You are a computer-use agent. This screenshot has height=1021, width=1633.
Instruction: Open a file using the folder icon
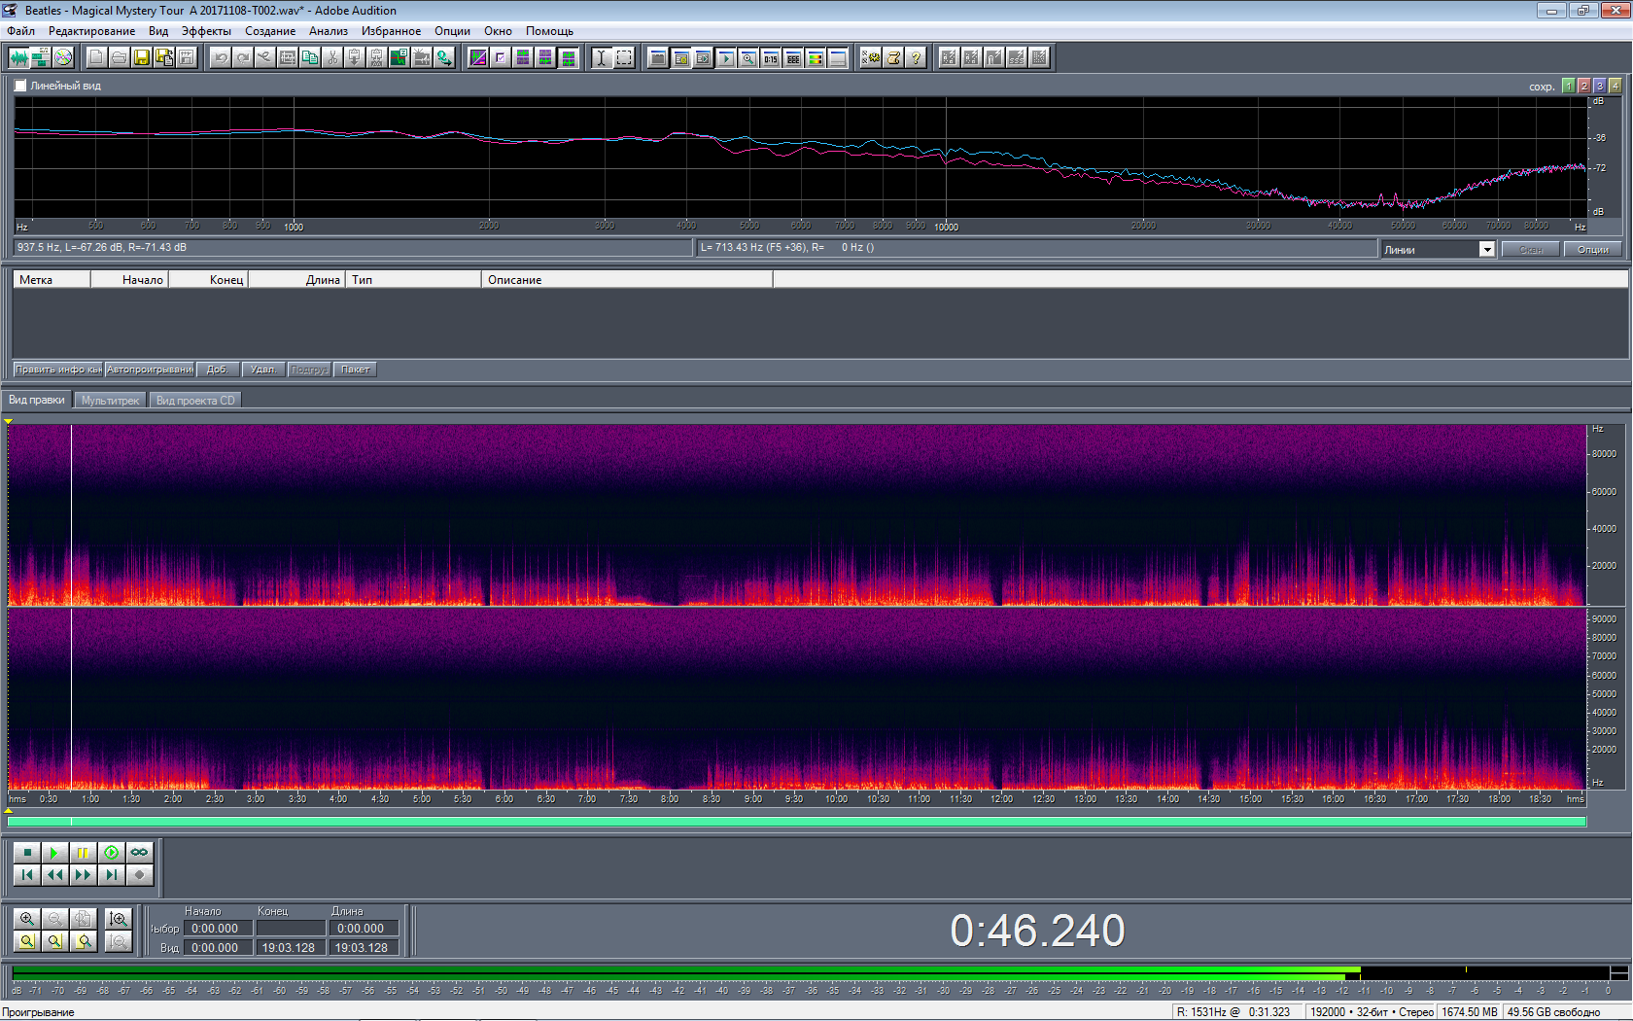pyautogui.click(x=119, y=57)
